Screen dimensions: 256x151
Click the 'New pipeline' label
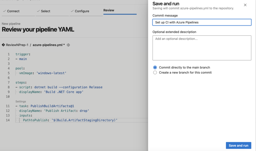click(11, 24)
